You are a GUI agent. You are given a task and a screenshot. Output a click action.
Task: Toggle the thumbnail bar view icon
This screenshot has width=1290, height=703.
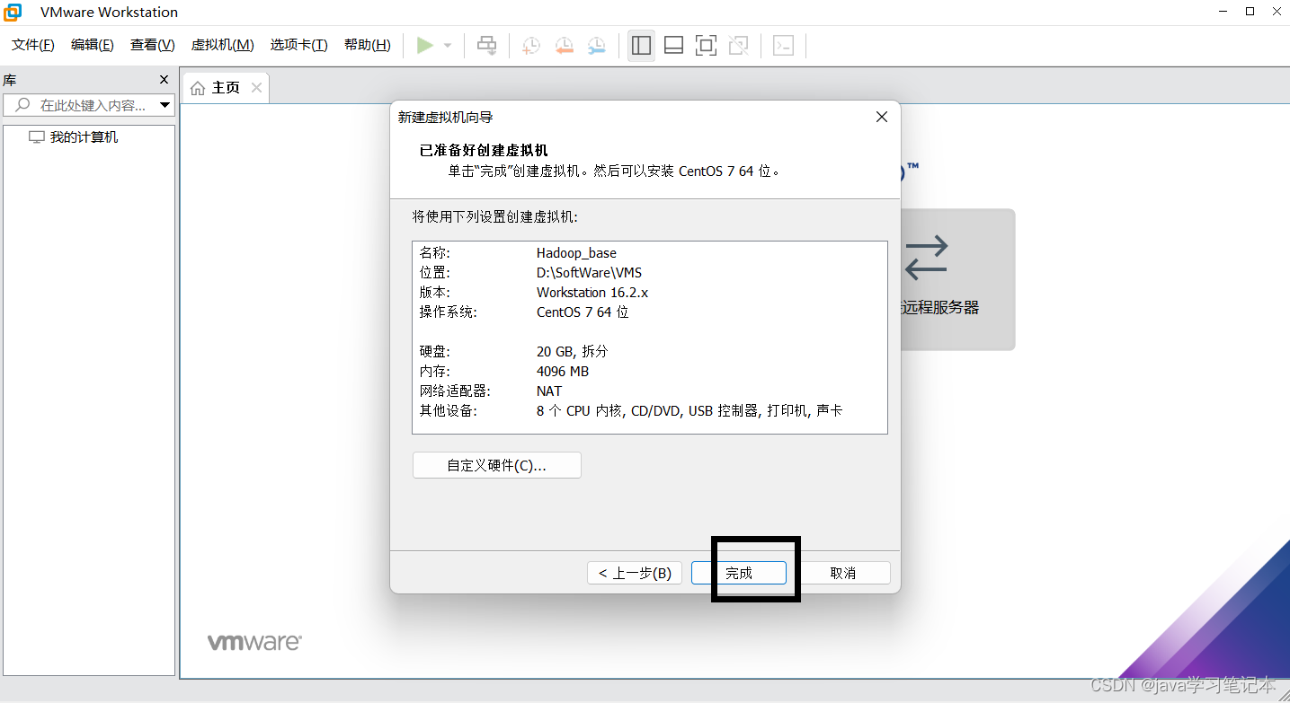(x=673, y=45)
